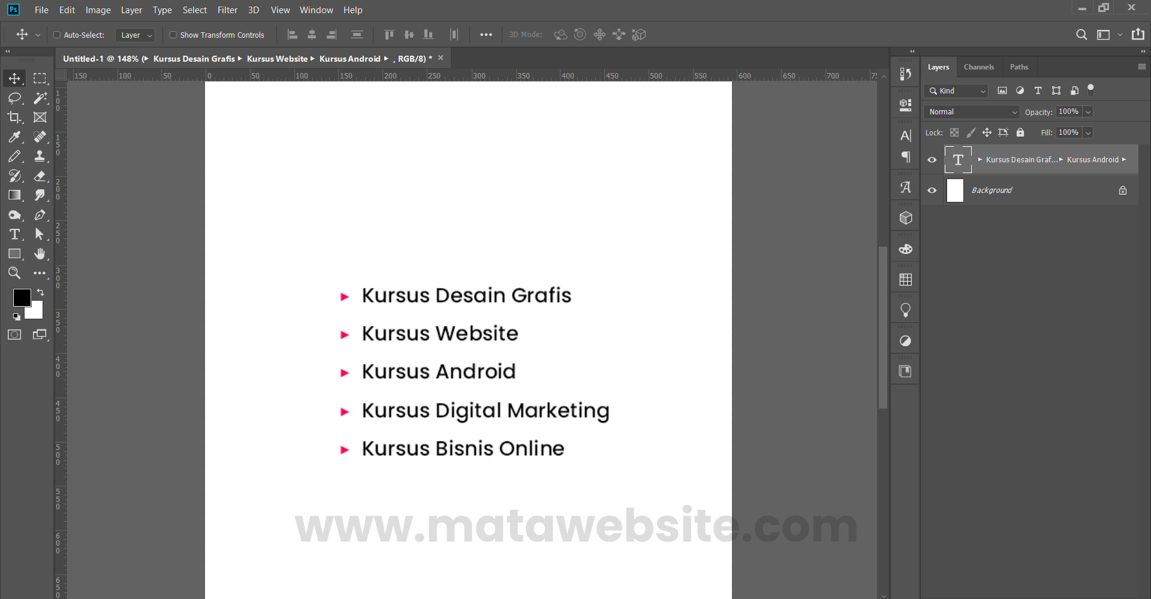Select the Zoom tool
The width and height of the screenshot is (1151, 599).
[x=14, y=273]
